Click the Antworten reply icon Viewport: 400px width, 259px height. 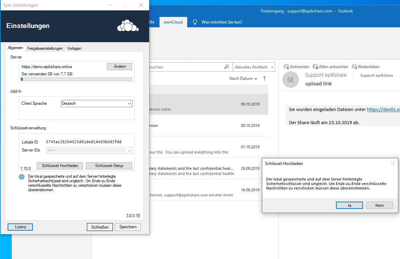pos(286,66)
